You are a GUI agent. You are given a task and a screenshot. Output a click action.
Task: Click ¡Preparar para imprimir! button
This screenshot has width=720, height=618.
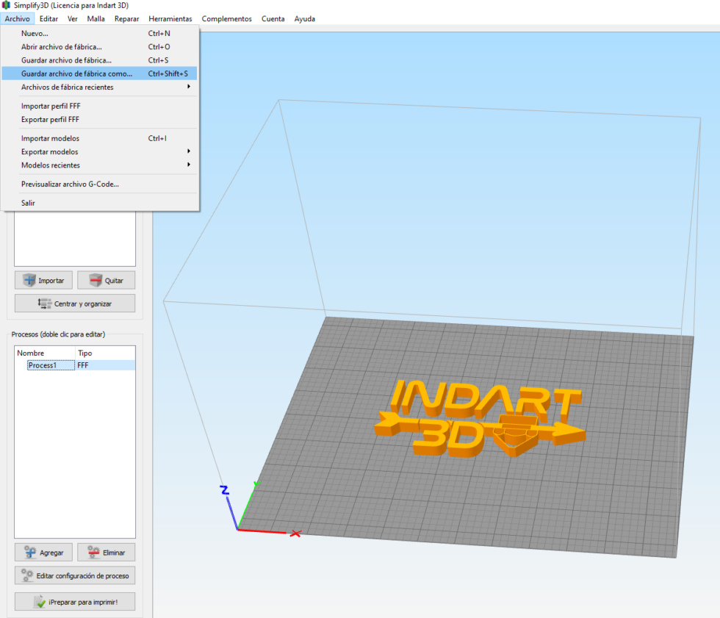tap(75, 602)
